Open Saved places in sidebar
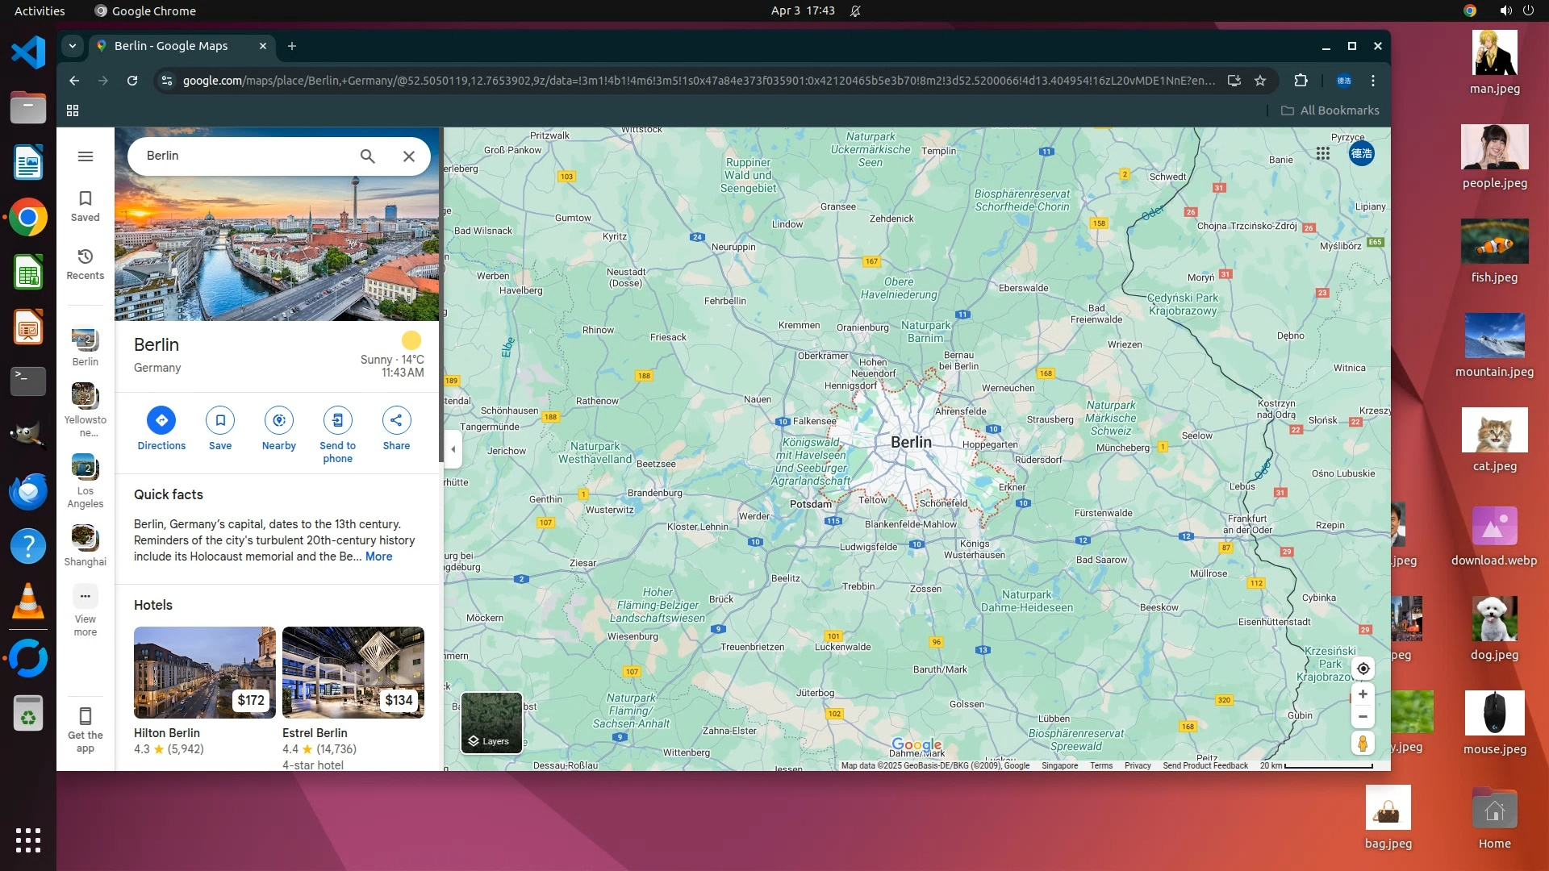This screenshot has height=871, width=1549. point(86,206)
